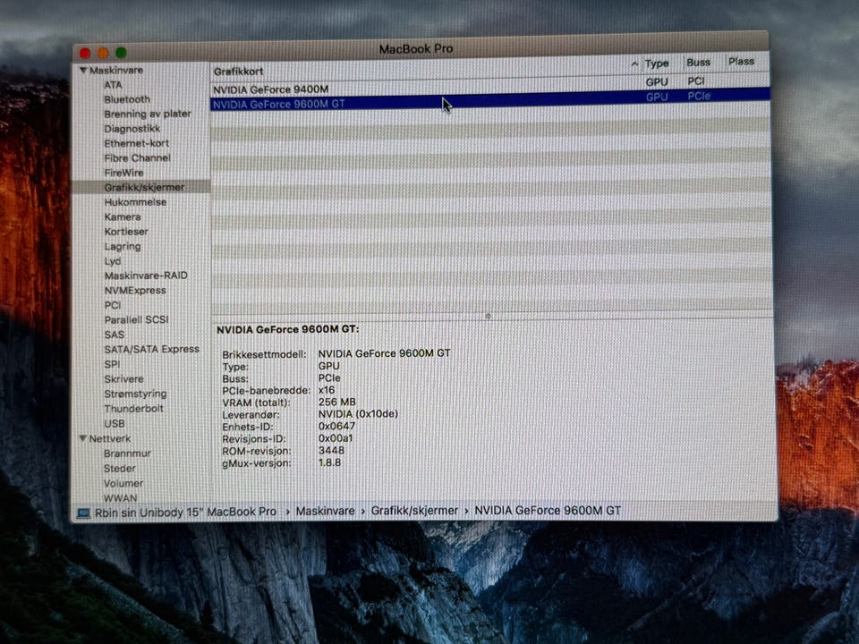Sort by the Plass column header
This screenshot has height=644, width=859.
pos(741,62)
